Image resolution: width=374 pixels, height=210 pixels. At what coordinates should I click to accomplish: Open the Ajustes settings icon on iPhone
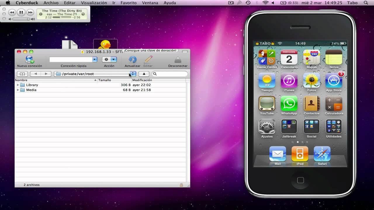[x=267, y=127]
